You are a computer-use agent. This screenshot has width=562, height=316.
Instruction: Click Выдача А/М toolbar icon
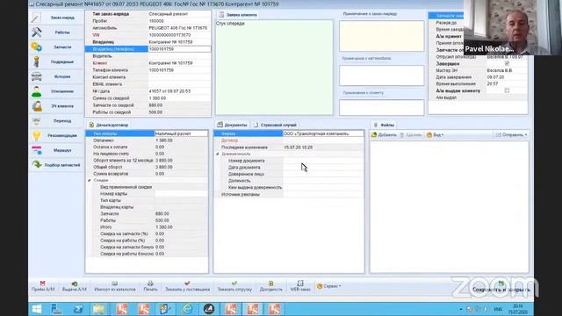tap(74, 286)
